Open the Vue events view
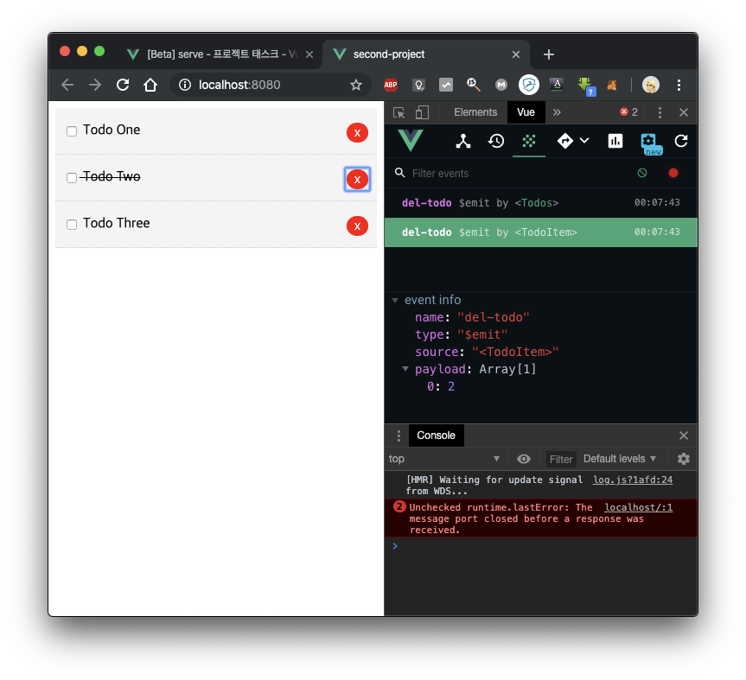Viewport: 746px width, 680px height. pos(529,141)
